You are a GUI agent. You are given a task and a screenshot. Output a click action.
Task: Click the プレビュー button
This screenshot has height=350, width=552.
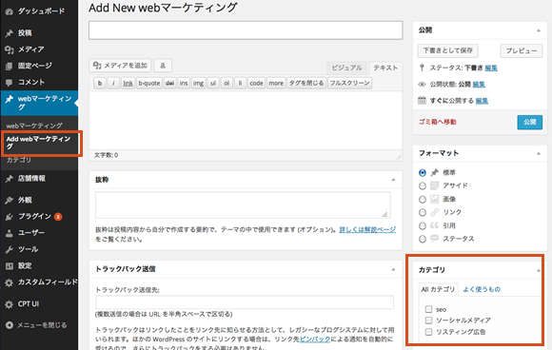coord(522,50)
